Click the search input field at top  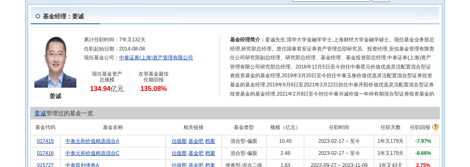331,0
